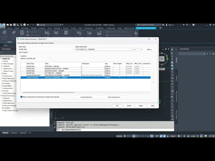Click the Apply button in the dialog
This screenshot has height=161, width=215.
[x=141, y=106]
